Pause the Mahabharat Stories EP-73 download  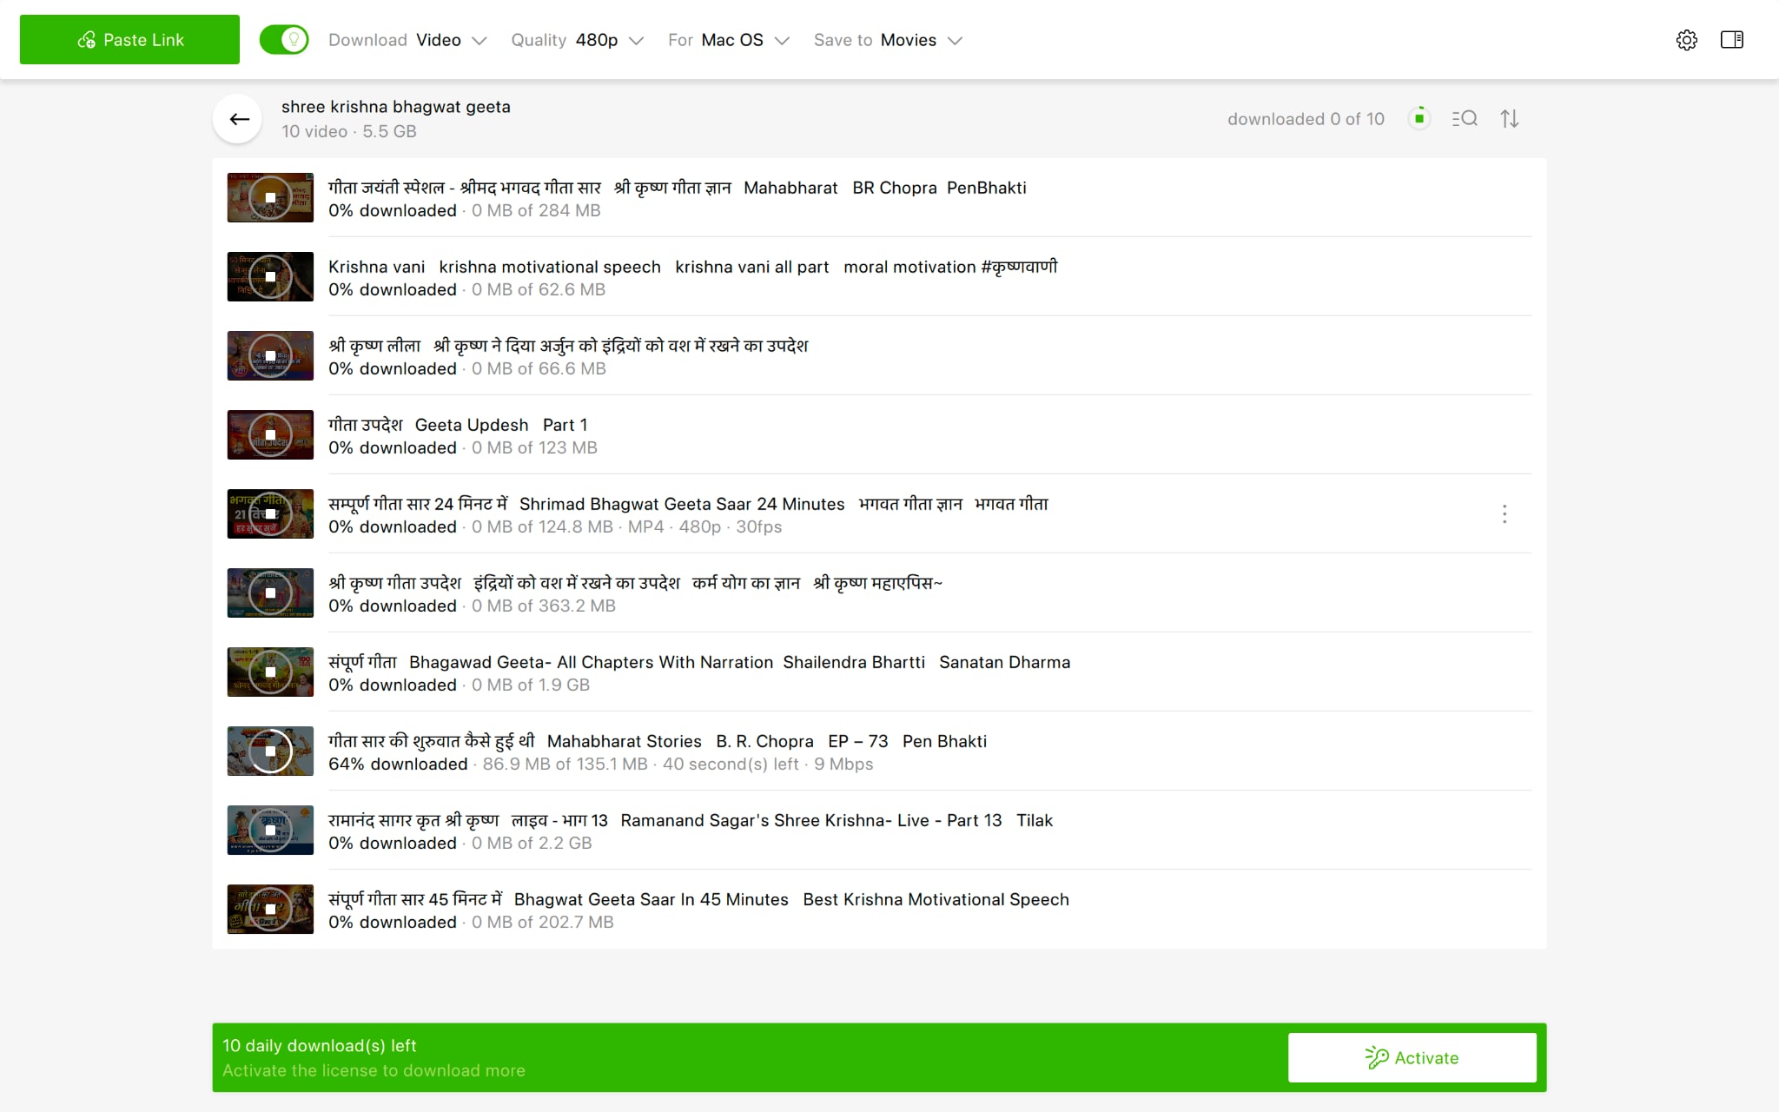point(270,751)
